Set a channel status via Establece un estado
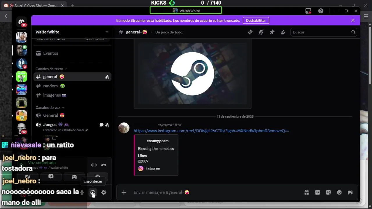 click(x=65, y=130)
